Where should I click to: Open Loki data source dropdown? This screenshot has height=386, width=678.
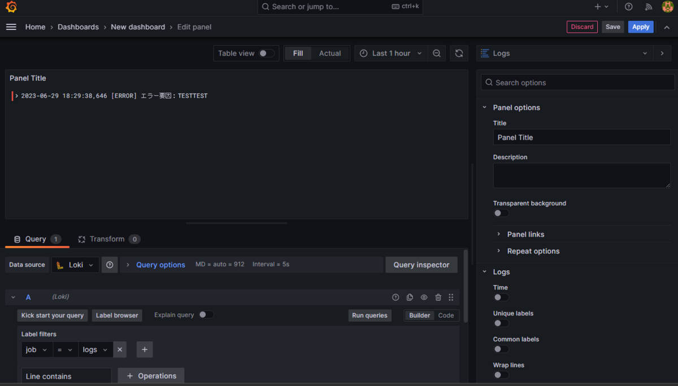click(x=75, y=265)
